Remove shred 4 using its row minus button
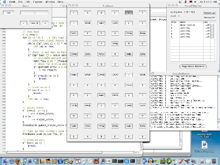This screenshot has width=220, height=165. tap(212, 34)
